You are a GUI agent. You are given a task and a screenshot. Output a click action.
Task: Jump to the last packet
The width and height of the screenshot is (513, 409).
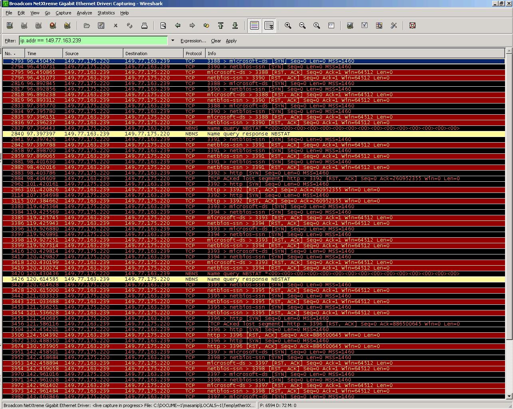click(235, 26)
